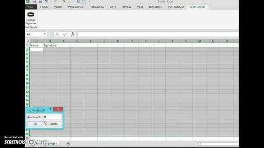Switch to the INSERT ribbon tab
Image resolution: width=264 pixels, height=148 pixels.
[x=58, y=7]
